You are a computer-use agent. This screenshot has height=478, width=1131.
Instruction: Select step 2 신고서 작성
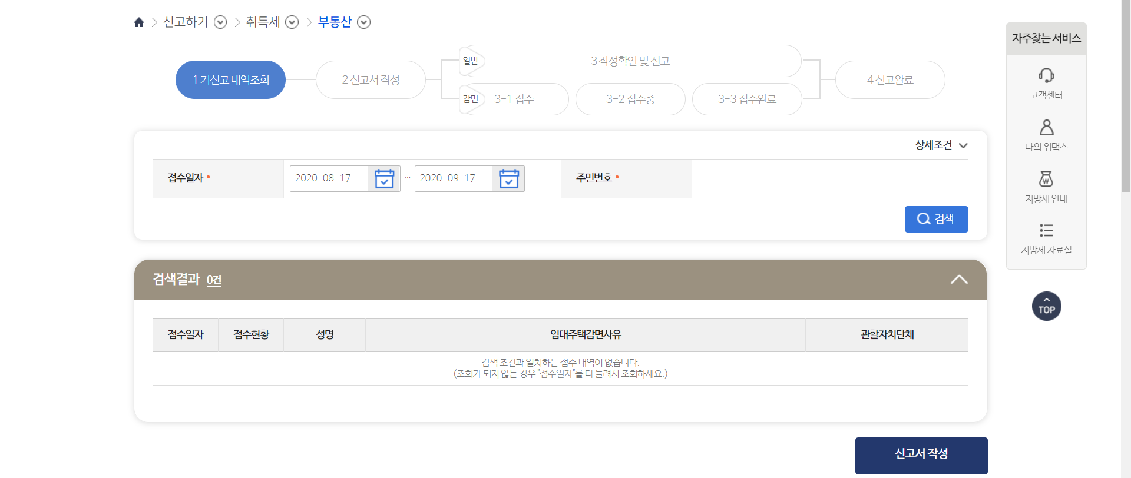point(371,79)
